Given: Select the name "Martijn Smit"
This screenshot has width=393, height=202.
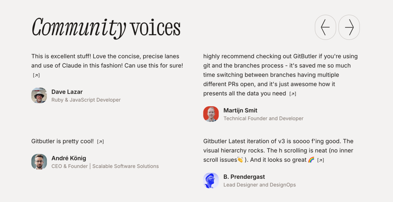Looking at the screenshot, I should (240, 110).
